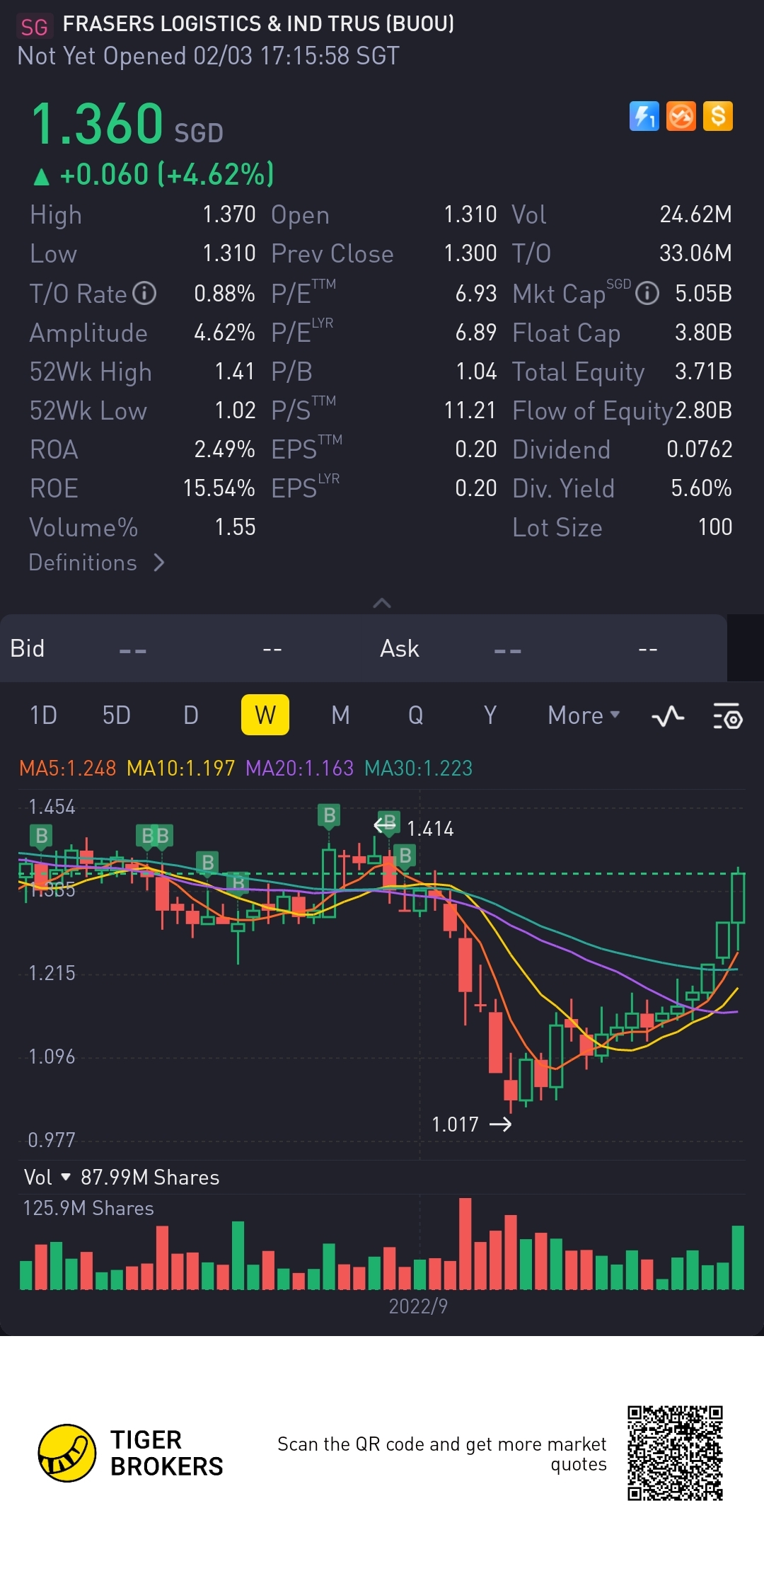Tap the Lot Size 100 value
This screenshot has height=1571, width=764.
click(x=715, y=526)
